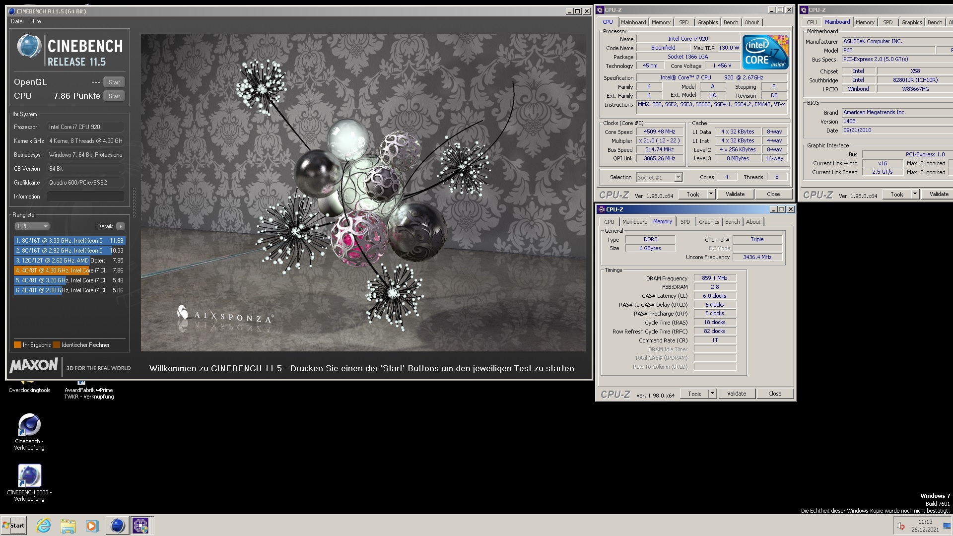Open the Socket #1 selection dropdown

coord(659,177)
